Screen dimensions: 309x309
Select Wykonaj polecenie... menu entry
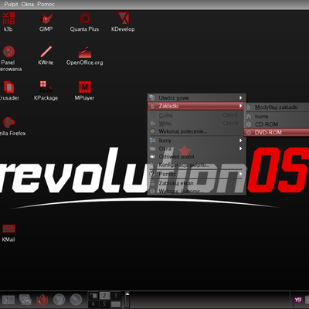197,131
